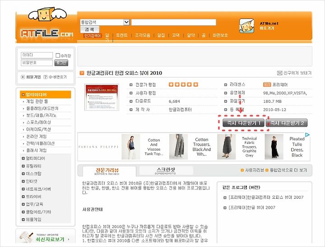325x247 pixels.
Task: Open the 회원가입 link
Action: tap(33, 77)
